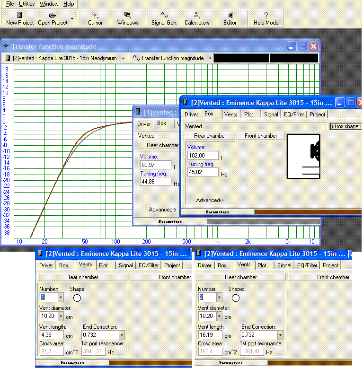Open the Help menu
This screenshot has height=369, width=363.
[69, 4]
